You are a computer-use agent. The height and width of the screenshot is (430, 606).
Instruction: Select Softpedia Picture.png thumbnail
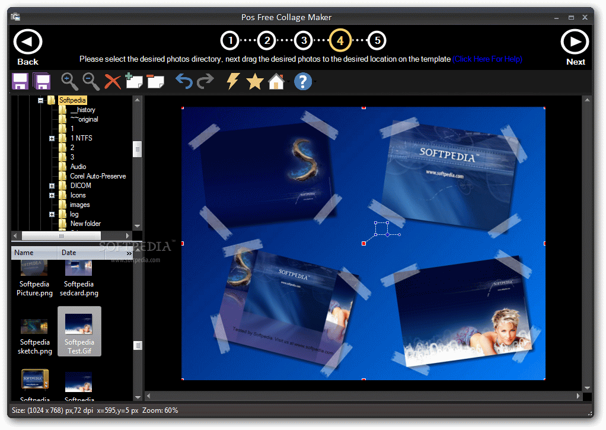point(34,279)
